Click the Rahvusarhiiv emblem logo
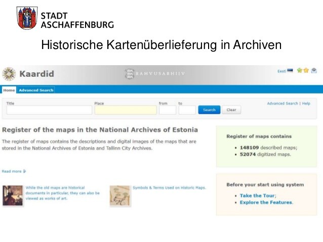323x242 pixels. (130, 74)
